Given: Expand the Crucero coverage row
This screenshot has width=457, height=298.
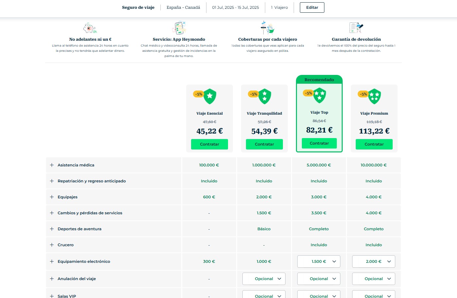Looking at the screenshot, I should point(52,245).
